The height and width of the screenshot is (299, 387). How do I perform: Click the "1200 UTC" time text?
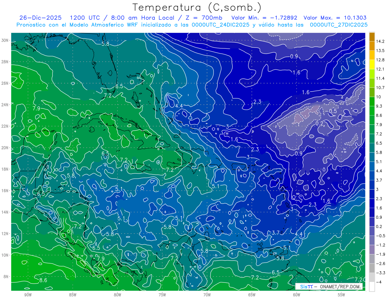pyautogui.click(x=85, y=18)
